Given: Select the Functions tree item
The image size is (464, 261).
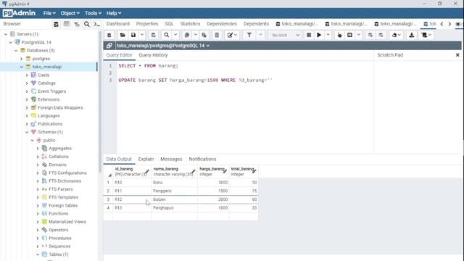Looking at the screenshot, I should coord(58,214).
